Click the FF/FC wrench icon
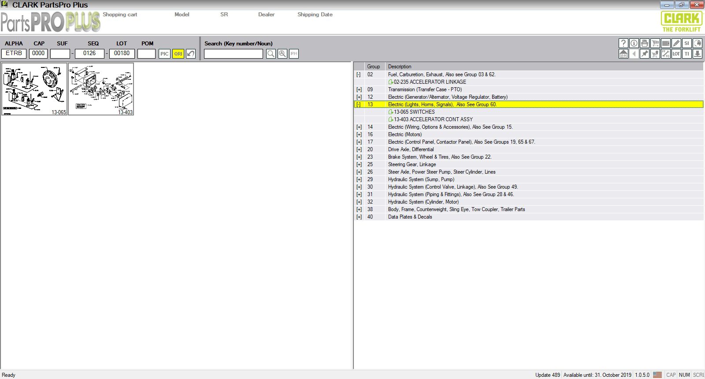This screenshot has width=705, height=379. click(x=666, y=54)
